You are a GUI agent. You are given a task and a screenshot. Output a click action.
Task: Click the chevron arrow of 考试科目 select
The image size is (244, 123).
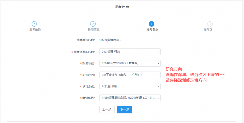pos(158,98)
